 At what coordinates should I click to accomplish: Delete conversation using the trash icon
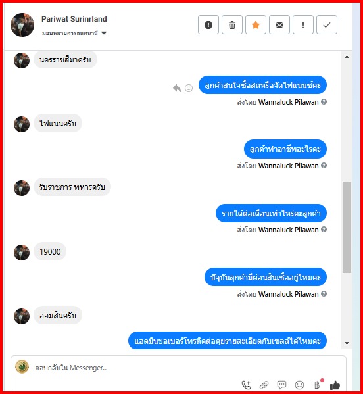pyautogui.click(x=232, y=24)
